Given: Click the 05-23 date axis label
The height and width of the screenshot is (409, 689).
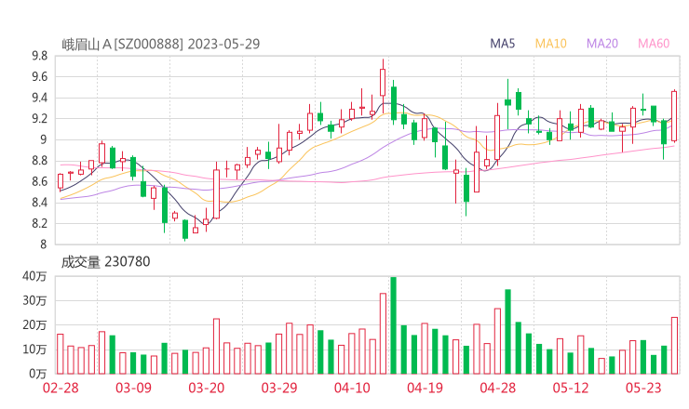Looking at the screenshot, I should (643, 388).
